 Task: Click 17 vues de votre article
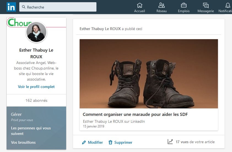tap(195, 142)
